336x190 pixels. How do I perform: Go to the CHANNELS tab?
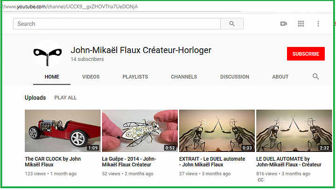(184, 77)
